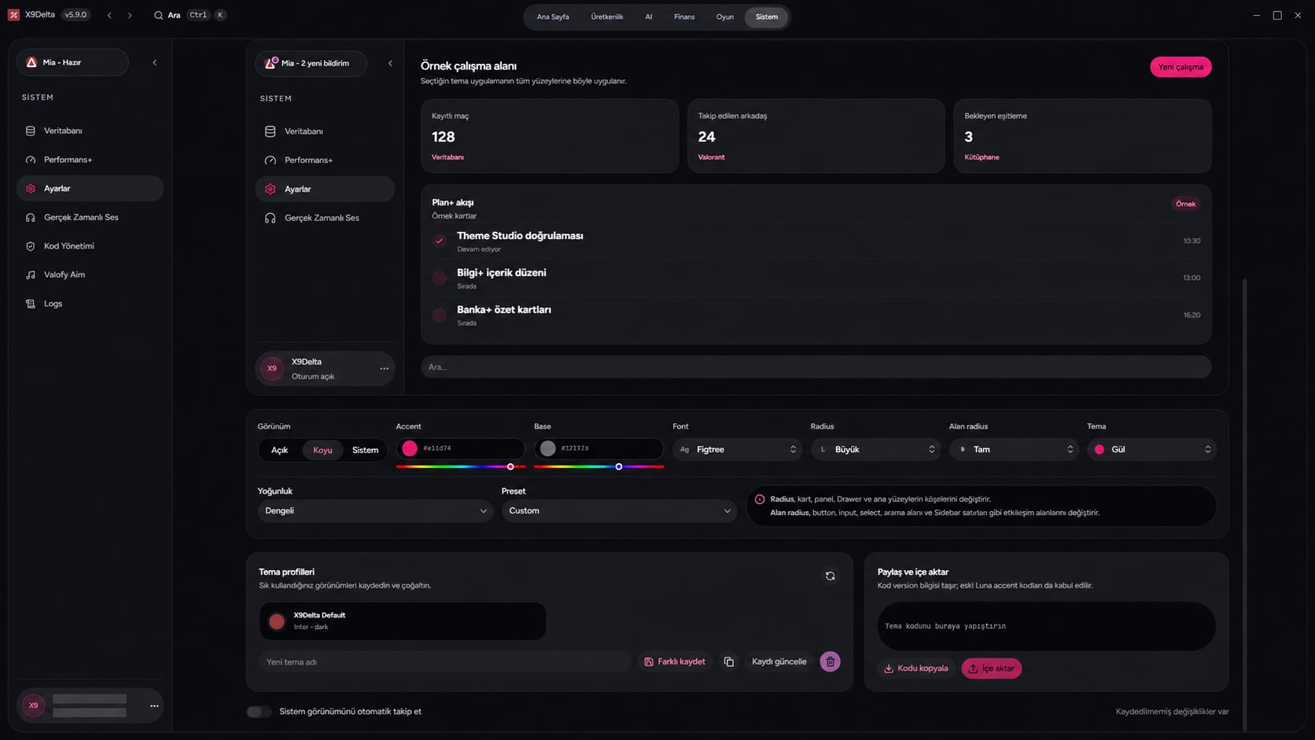Click the Accent hue slider handle
The height and width of the screenshot is (740, 1315).
[x=510, y=467]
